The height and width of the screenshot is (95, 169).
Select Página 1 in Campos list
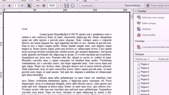click(x=145, y=64)
